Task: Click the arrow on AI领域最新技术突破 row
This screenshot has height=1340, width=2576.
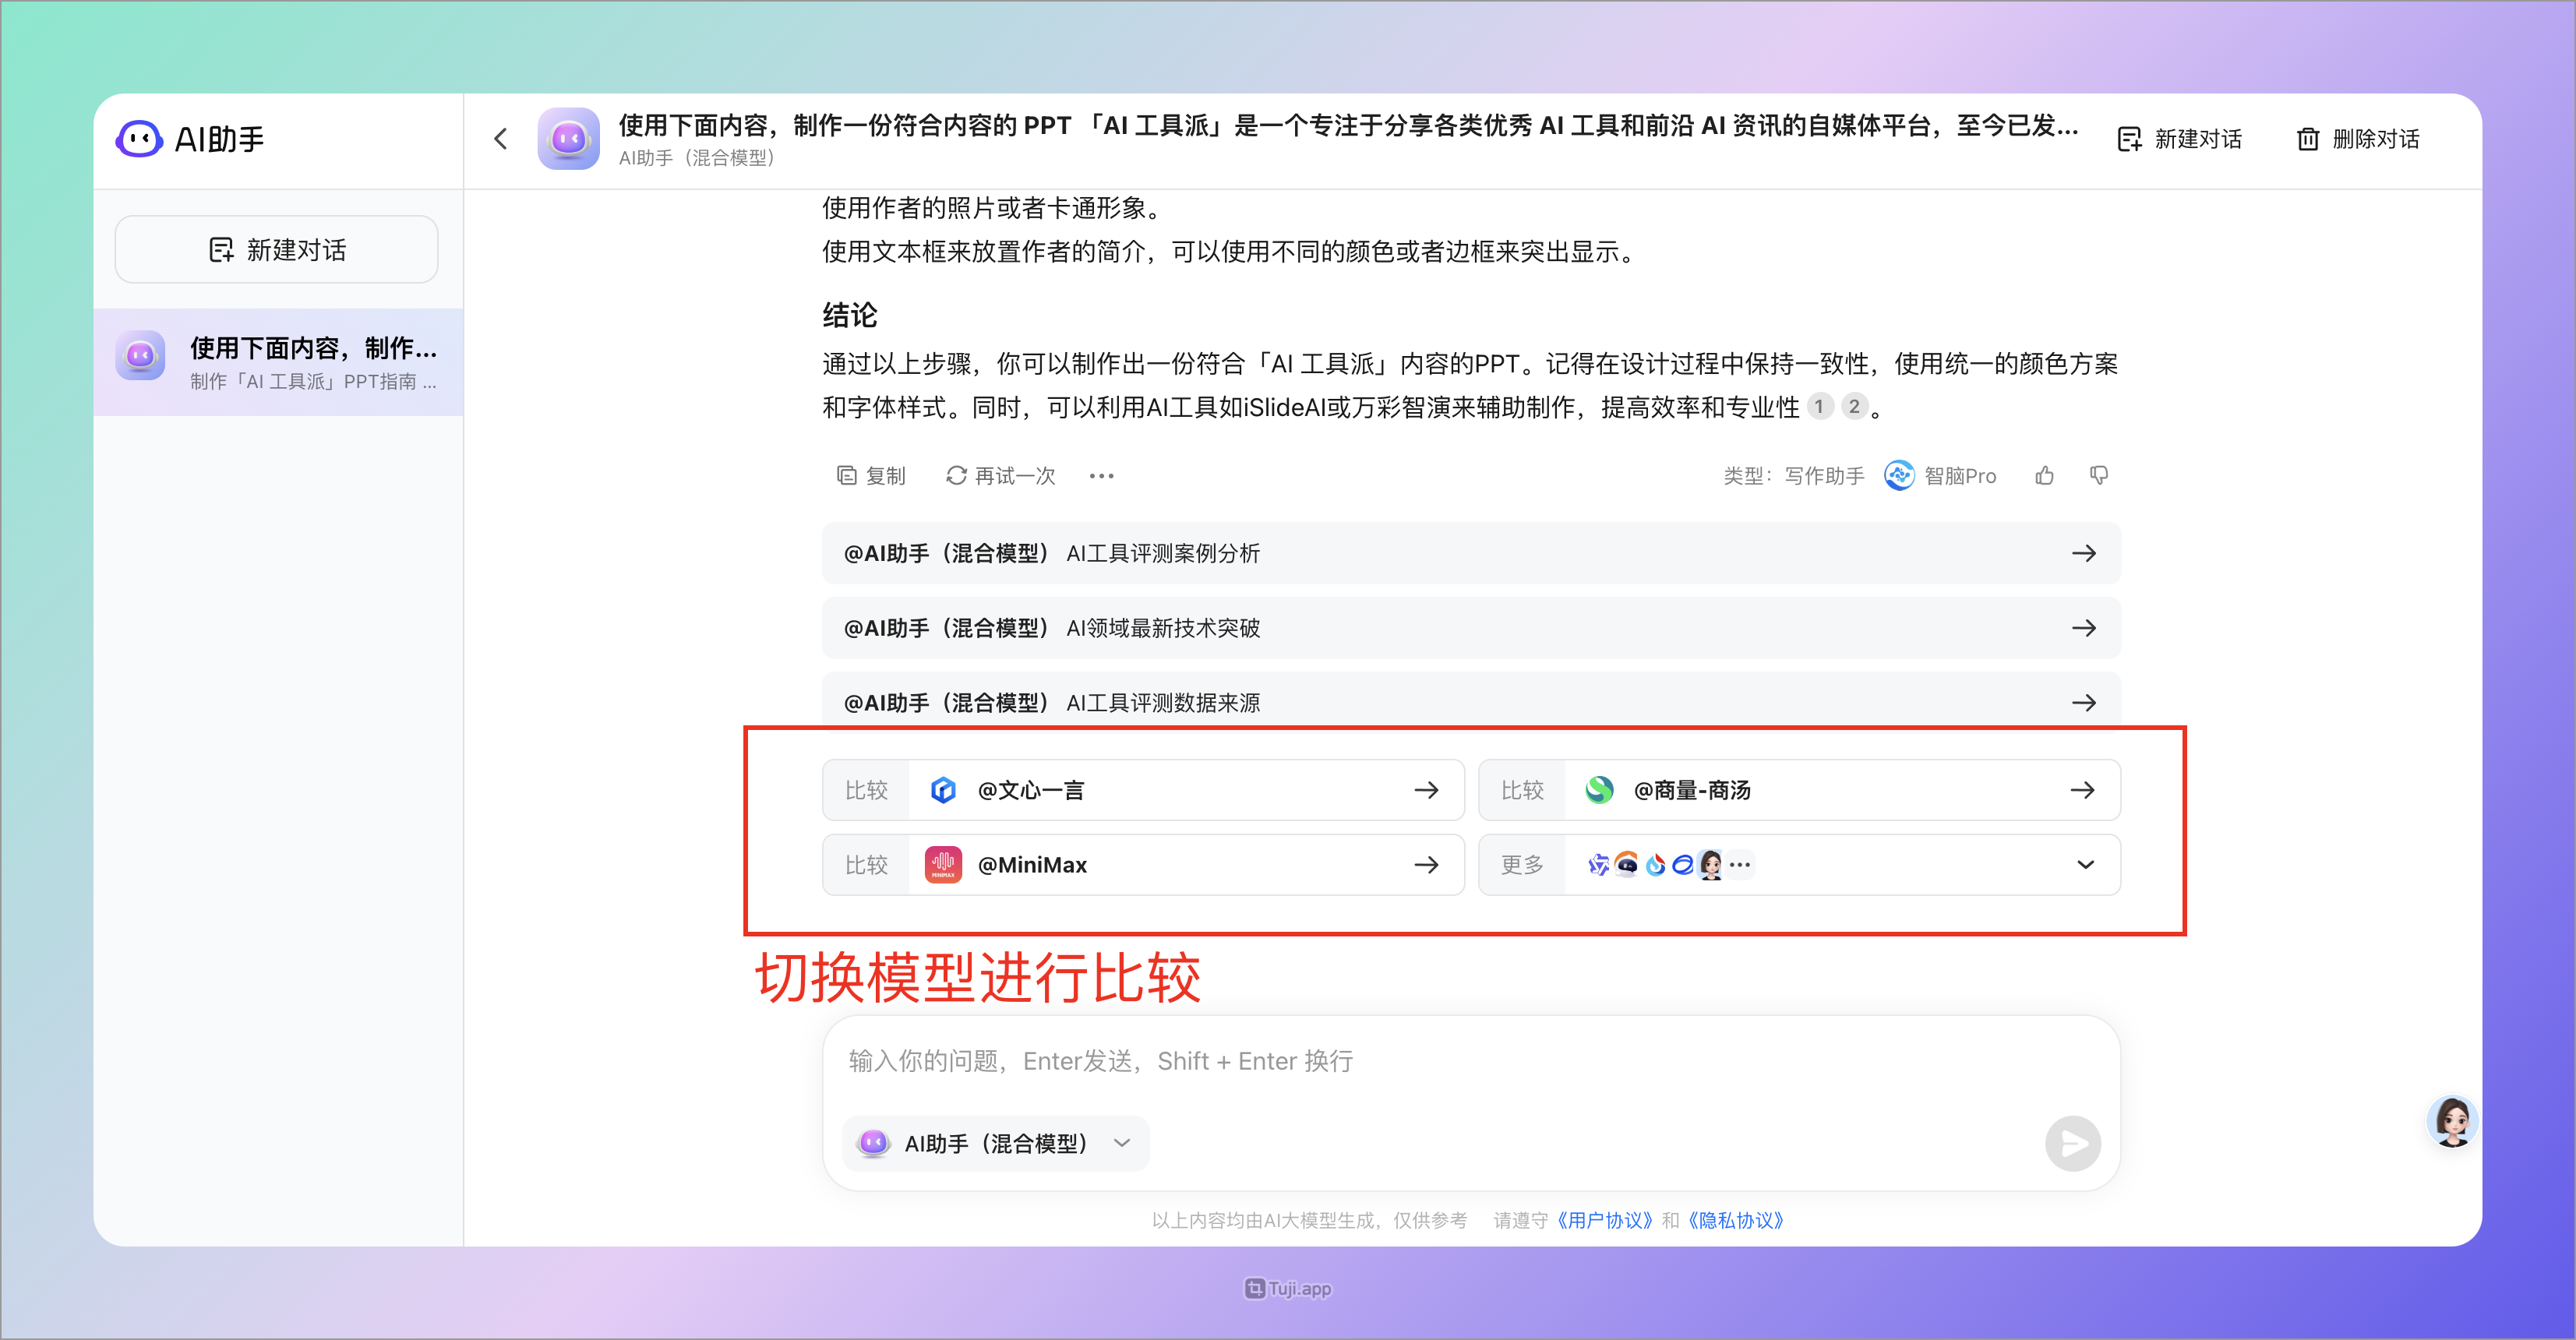Action: pyautogui.click(x=2084, y=628)
